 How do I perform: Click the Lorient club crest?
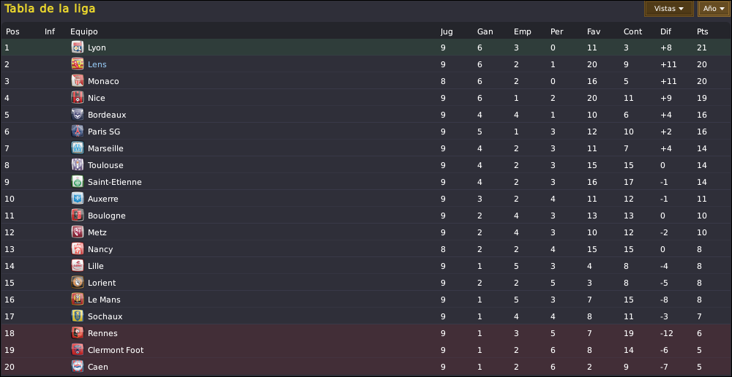pyautogui.click(x=78, y=283)
